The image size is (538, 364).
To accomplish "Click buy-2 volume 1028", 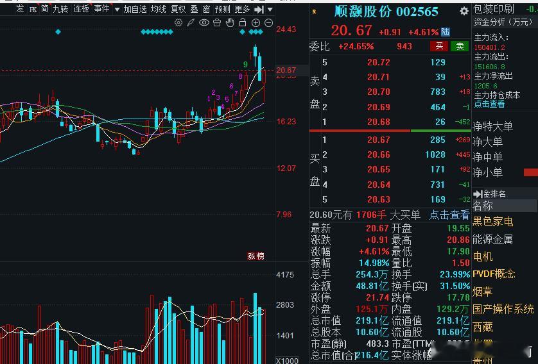I will click(x=435, y=155).
